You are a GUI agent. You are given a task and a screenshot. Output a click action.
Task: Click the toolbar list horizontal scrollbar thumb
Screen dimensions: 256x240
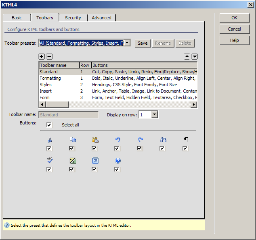click(57, 105)
